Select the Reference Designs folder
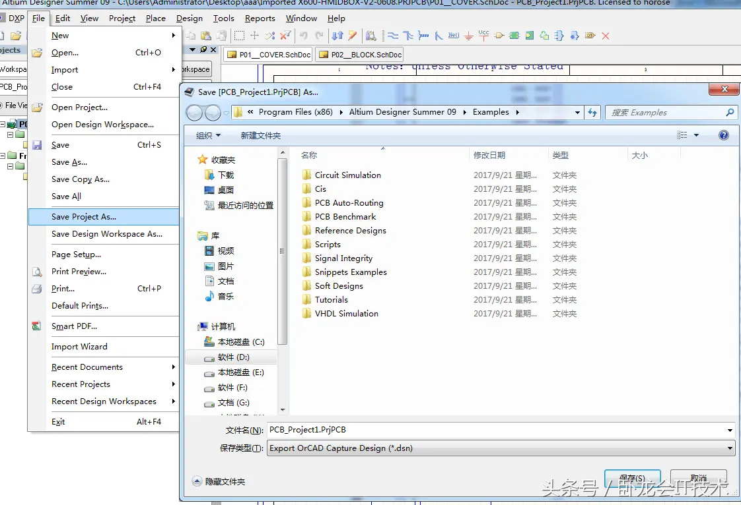Image resolution: width=741 pixels, height=505 pixels. (x=350, y=230)
